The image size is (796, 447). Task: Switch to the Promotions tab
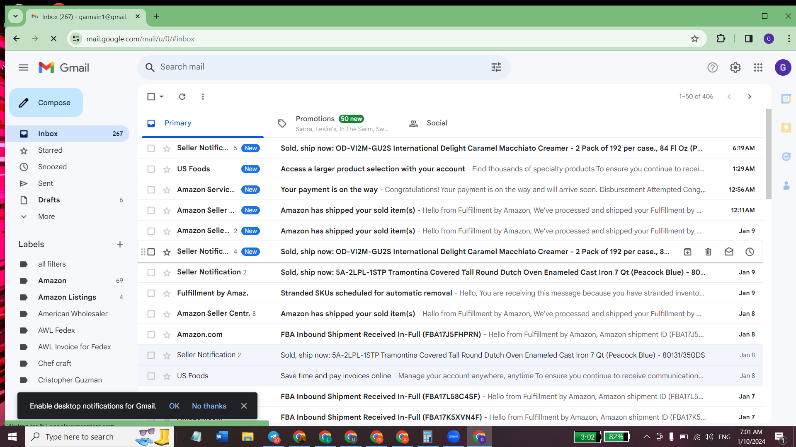click(334, 123)
